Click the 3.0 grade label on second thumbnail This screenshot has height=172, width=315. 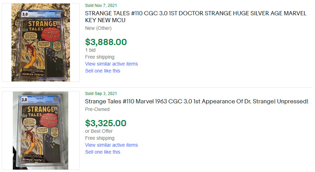coord(24,100)
